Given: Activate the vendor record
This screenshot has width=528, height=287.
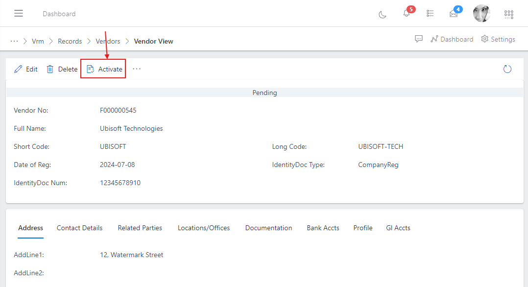Looking at the screenshot, I should [103, 69].
